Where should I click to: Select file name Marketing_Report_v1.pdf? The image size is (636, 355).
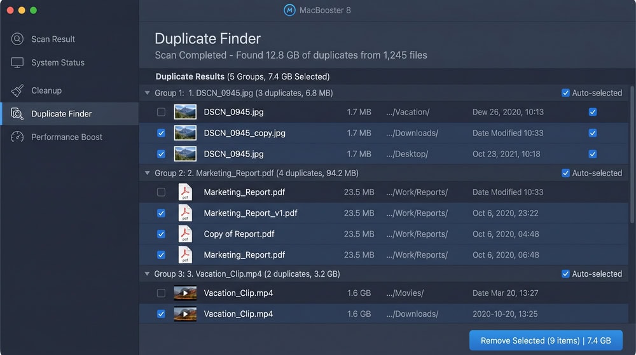click(x=251, y=213)
